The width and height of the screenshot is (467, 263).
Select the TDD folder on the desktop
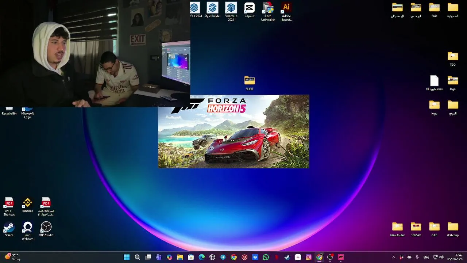point(453,59)
